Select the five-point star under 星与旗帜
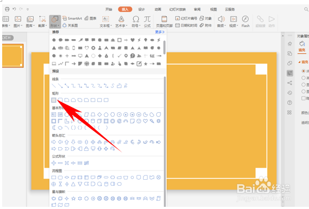Screen dimensions: 309x209 [73, 198]
